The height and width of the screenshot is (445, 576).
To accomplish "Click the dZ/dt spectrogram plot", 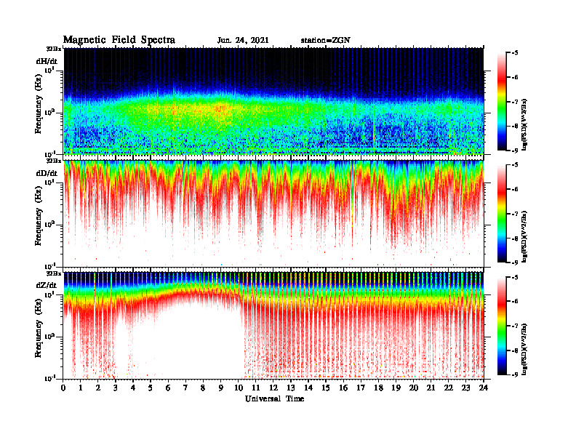I will (x=273, y=325).
